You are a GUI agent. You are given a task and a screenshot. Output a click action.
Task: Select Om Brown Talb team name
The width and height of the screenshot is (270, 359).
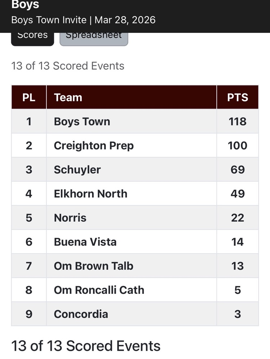[x=94, y=266]
